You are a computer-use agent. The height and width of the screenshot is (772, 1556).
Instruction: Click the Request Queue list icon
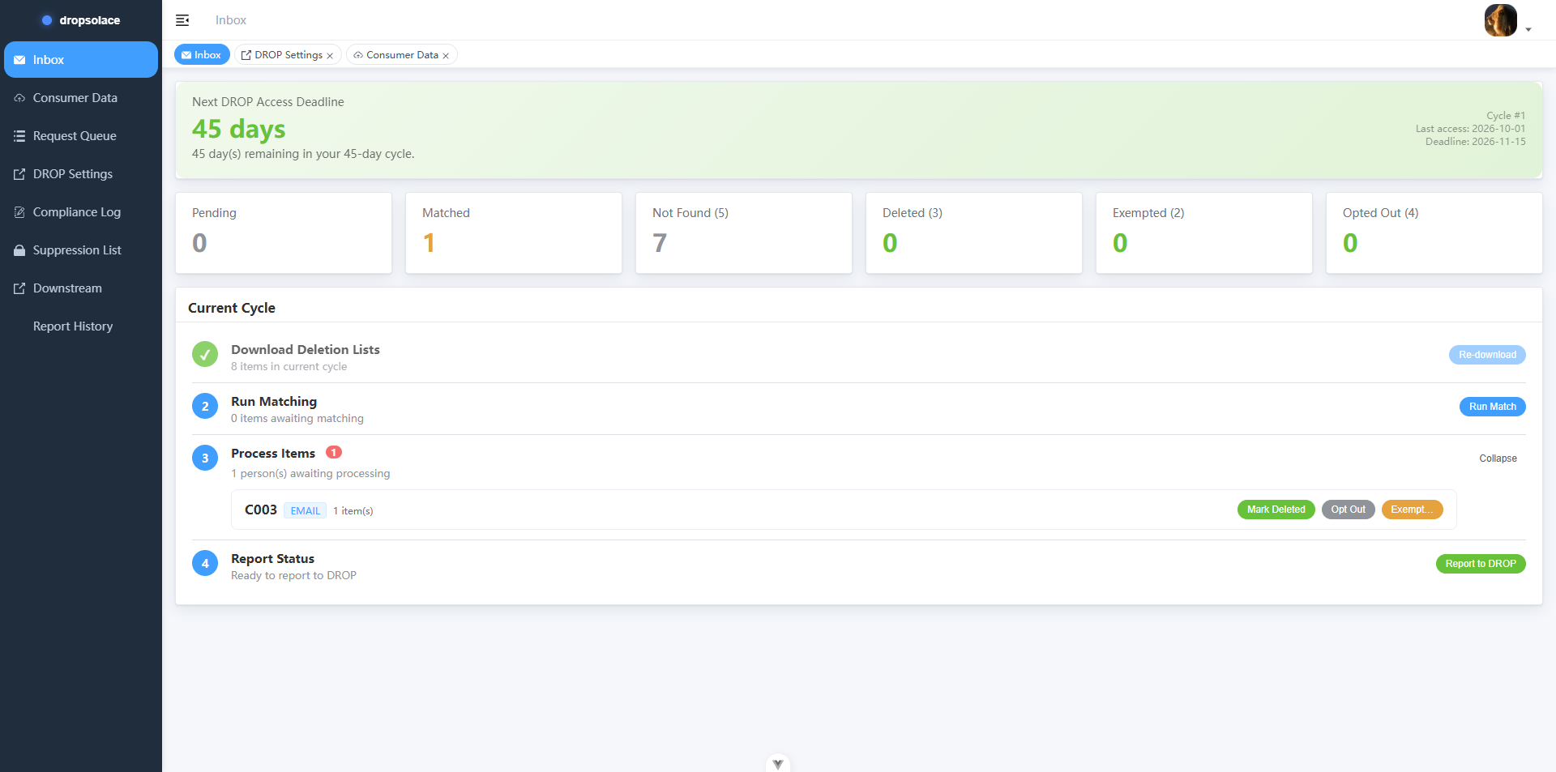point(19,136)
